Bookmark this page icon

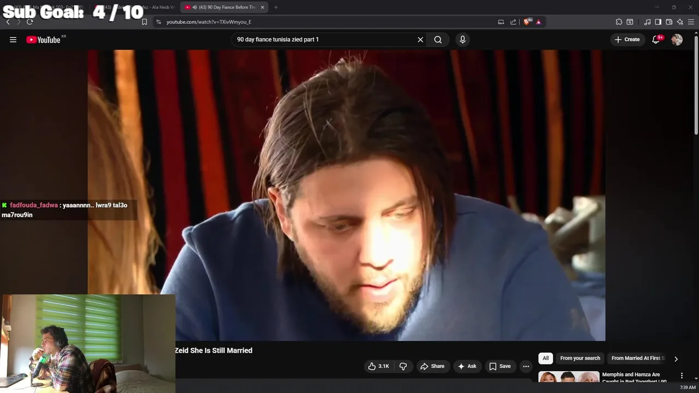pyautogui.click(x=144, y=22)
